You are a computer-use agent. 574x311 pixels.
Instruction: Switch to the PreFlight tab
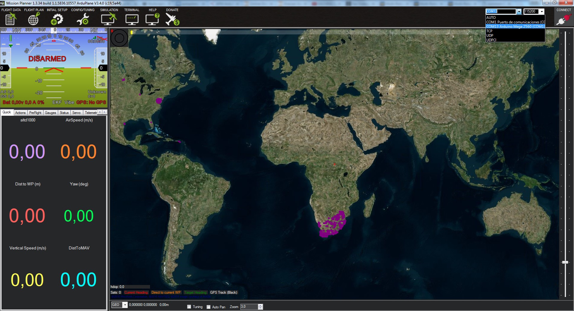[35, 113]
